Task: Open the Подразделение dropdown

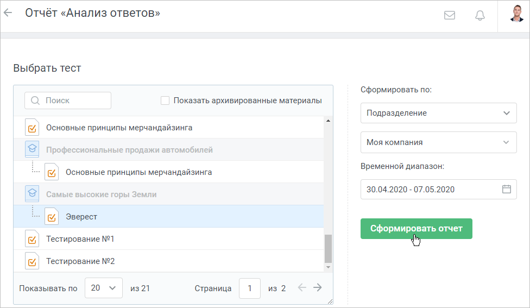Action: (x=438, y=113)
